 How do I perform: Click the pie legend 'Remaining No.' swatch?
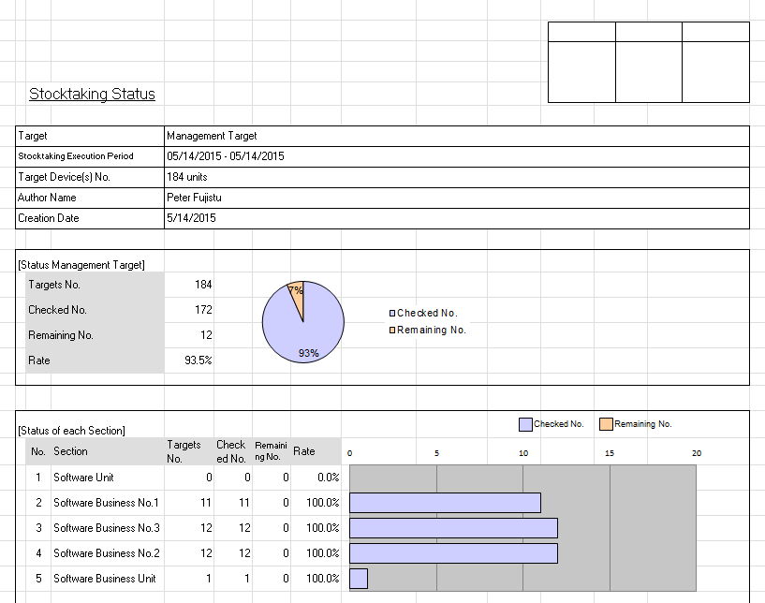coord(392,331)
